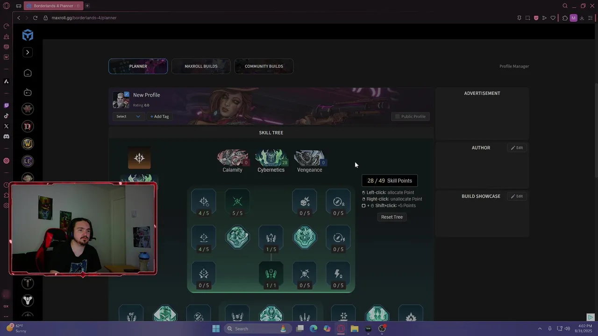Screen dimensions: 598x336
Task: Open the Diablo IV game icon in the sidebar
Action: pyautogui.click(x=28, y=126)
